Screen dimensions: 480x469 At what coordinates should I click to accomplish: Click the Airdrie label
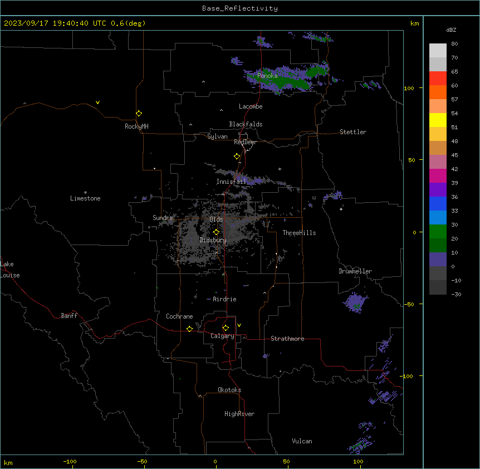point(224,299)
